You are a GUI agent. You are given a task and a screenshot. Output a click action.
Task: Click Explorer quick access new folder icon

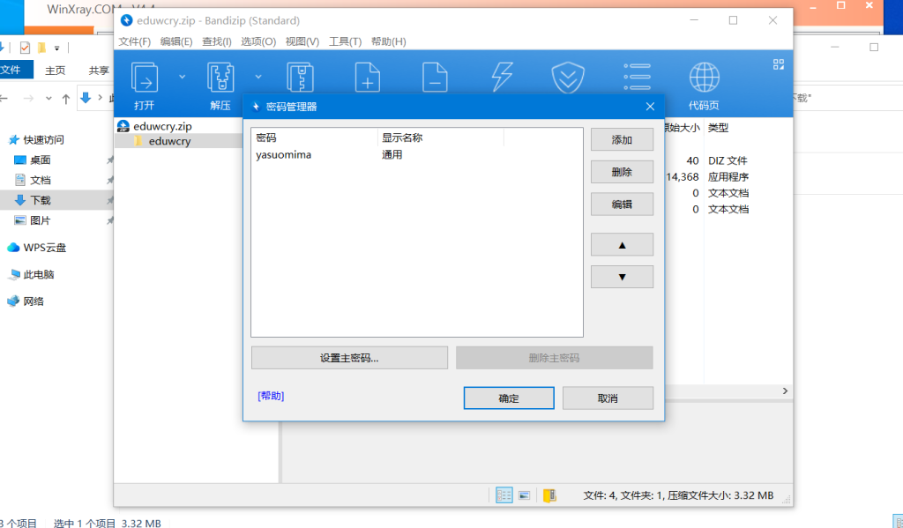click(x=41, y=48)
